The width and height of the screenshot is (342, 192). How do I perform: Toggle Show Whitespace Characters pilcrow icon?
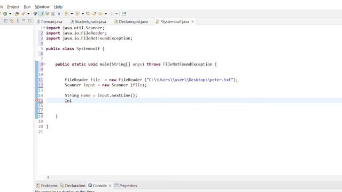(59, 14)
